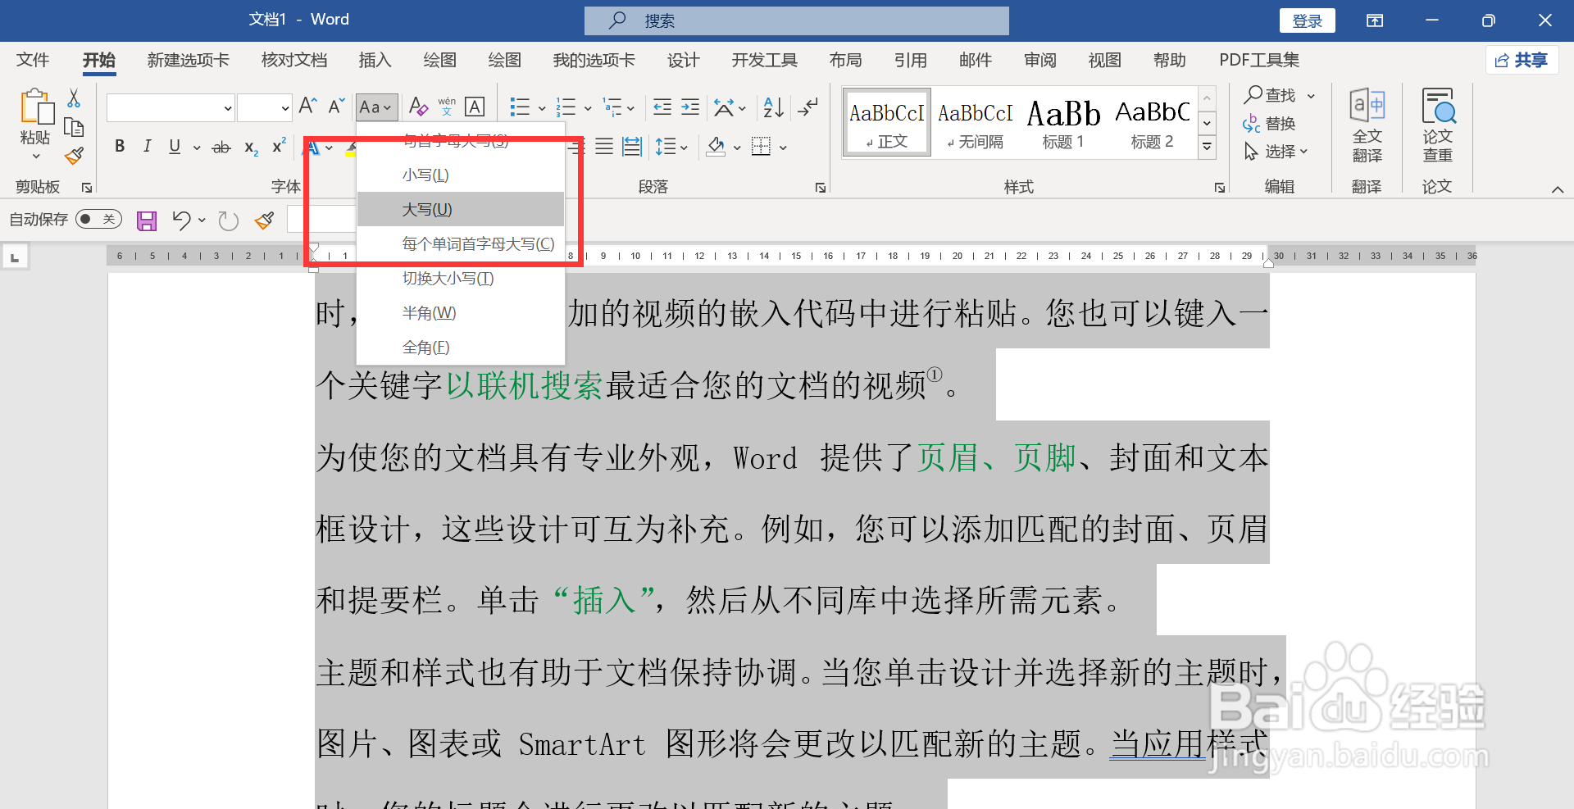This screenshot has height=809, width=1574.
Task: Click the Share (共享) button
Action: tap(1522, 60)
